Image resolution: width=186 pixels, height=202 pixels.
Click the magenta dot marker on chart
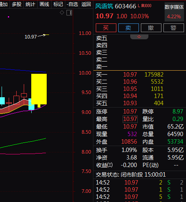point(8,17)
